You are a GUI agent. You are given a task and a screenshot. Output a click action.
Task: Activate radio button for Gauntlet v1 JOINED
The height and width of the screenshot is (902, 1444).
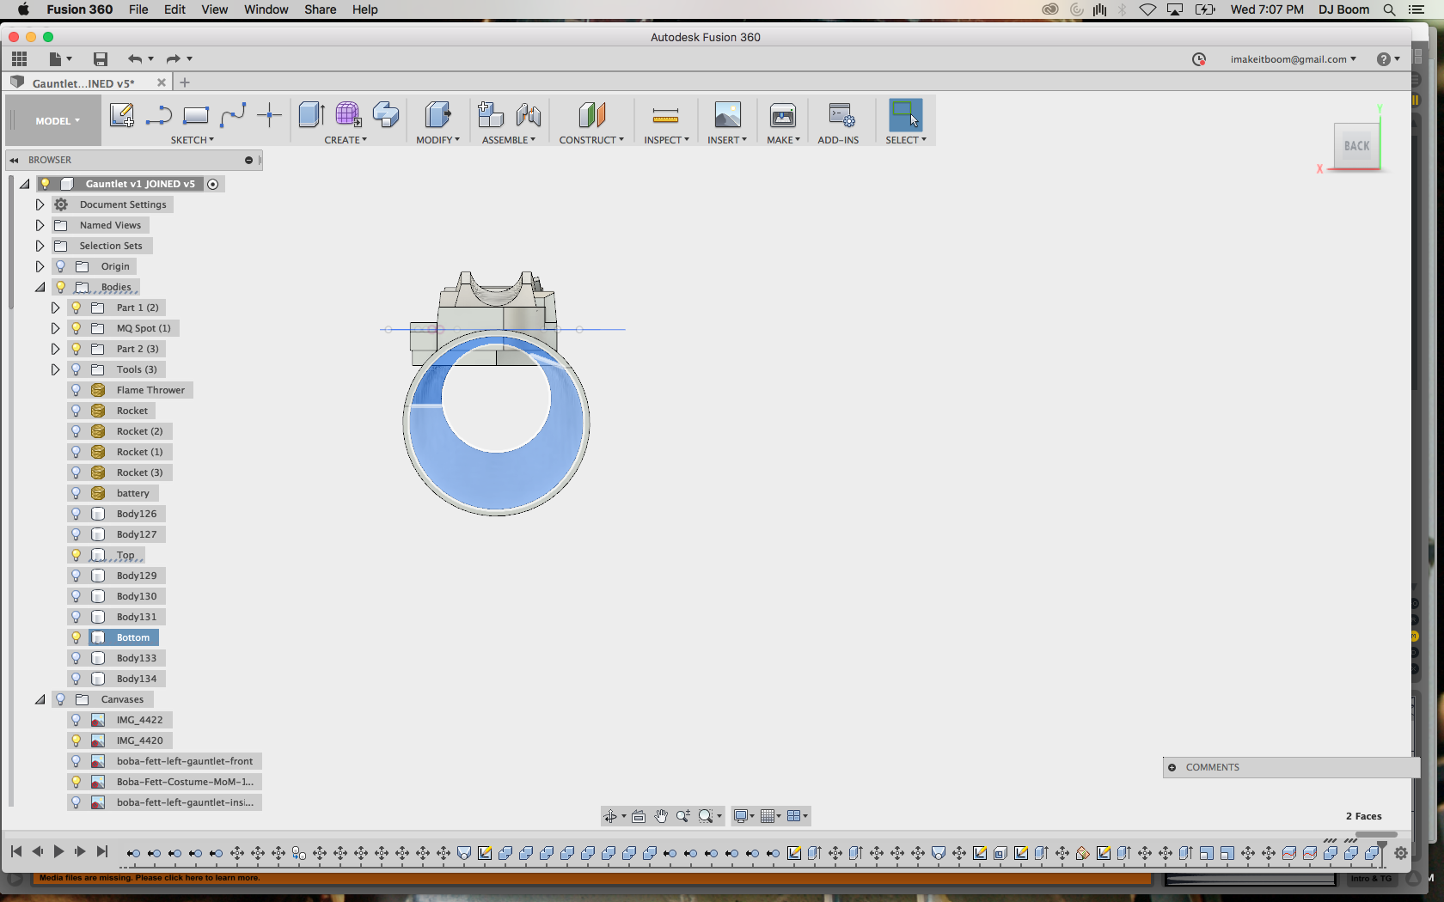pyautogui.click(x=213, y=184)
